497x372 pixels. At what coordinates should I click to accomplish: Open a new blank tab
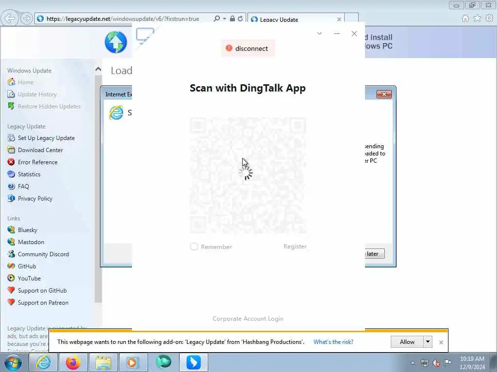[351, 18]
